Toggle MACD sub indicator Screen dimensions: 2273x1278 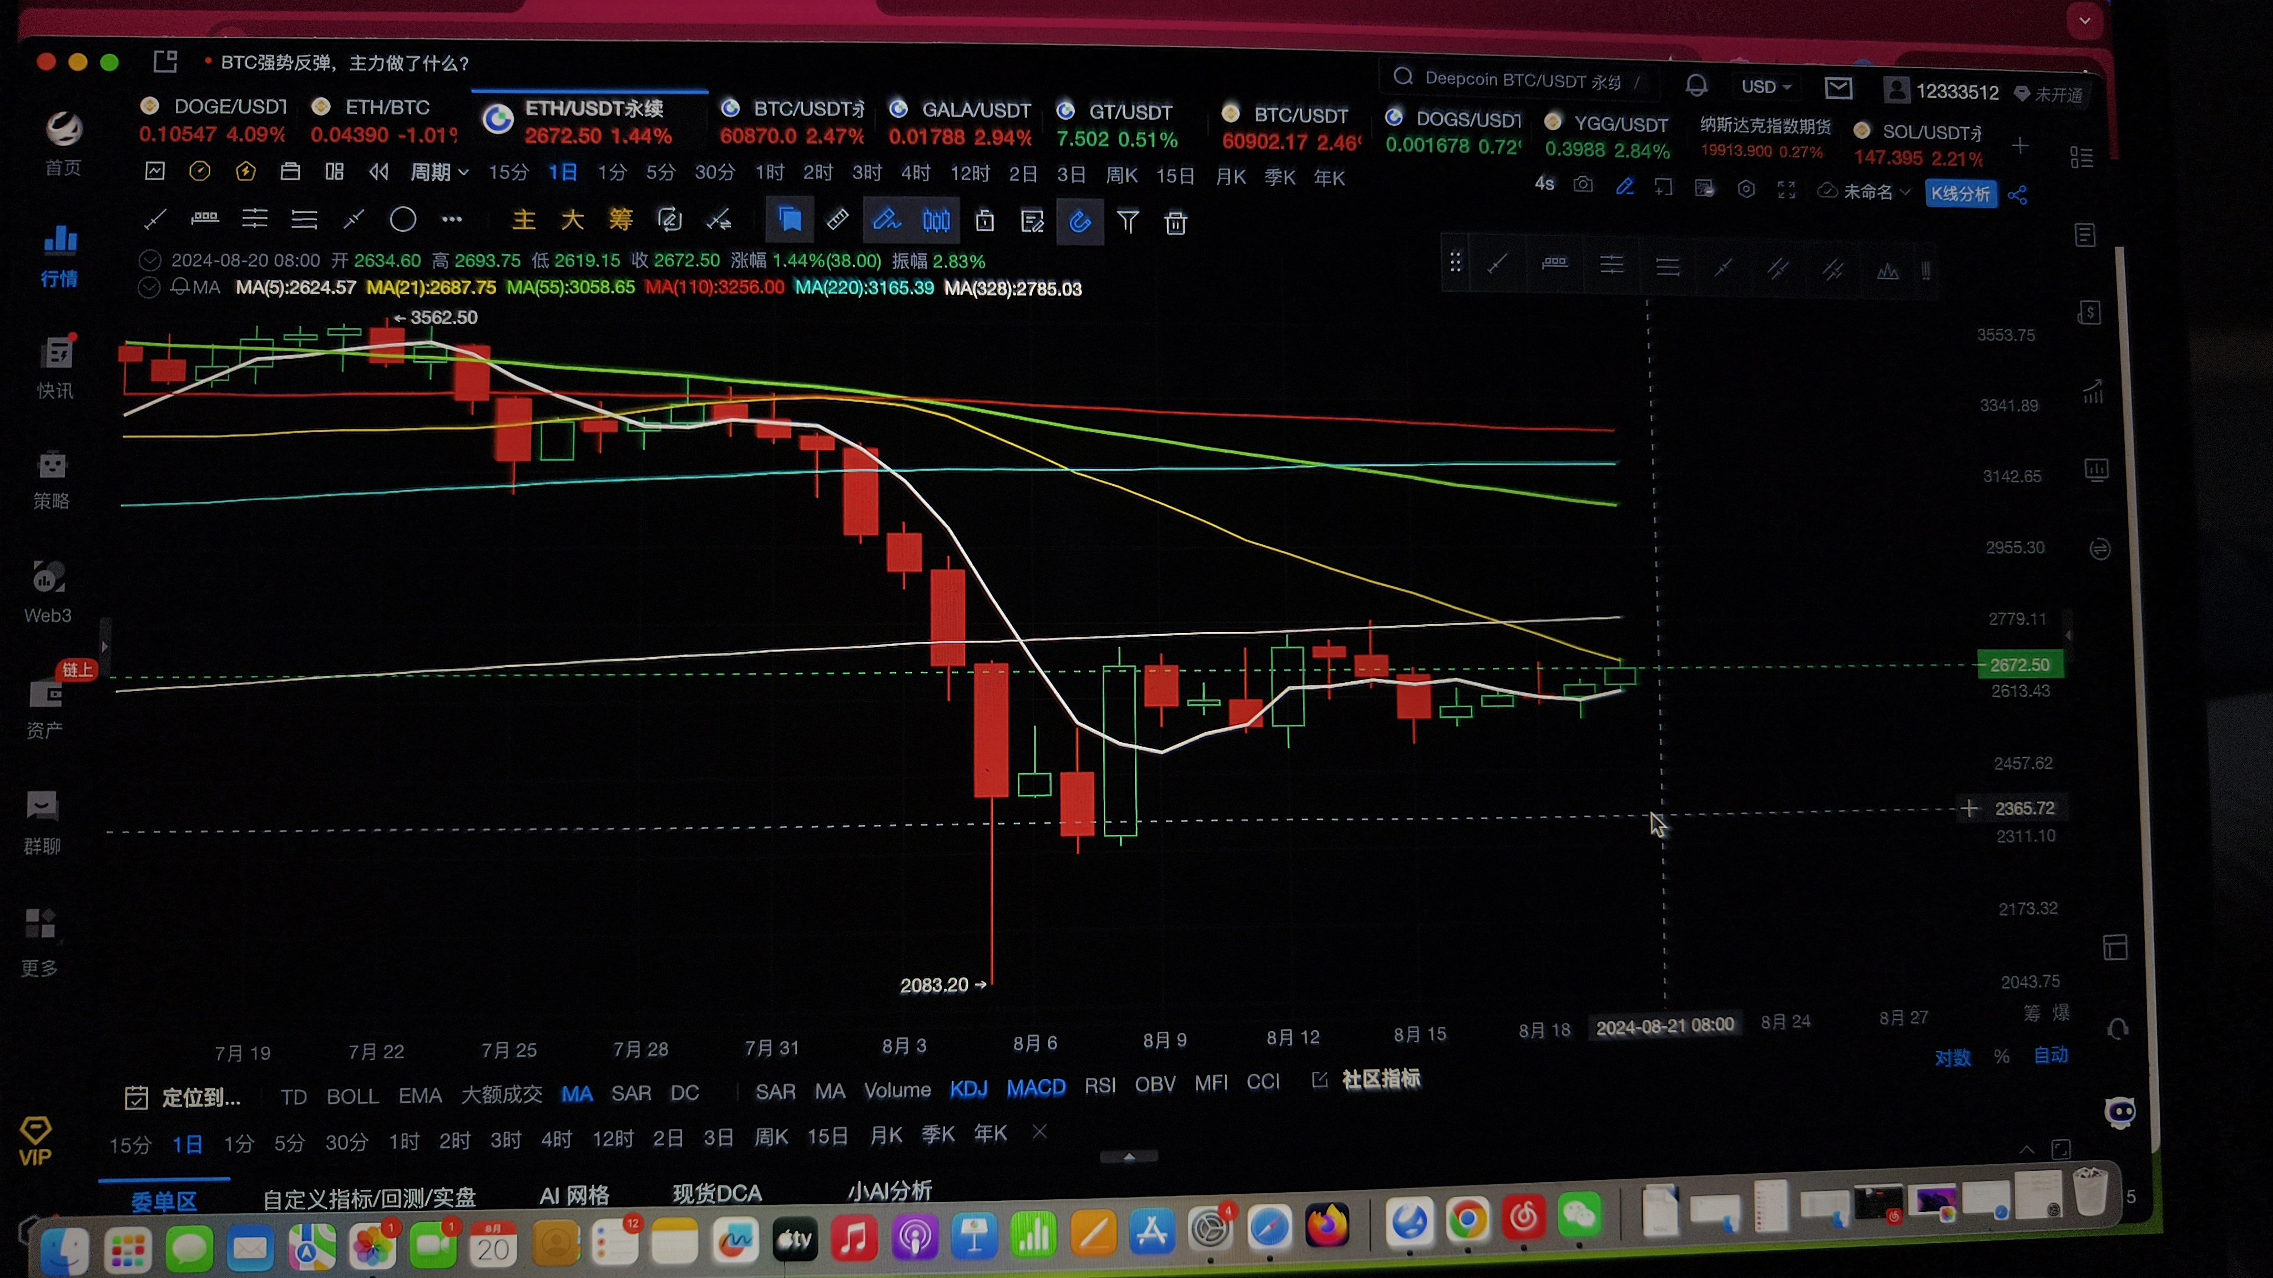(x=1036, y=1088)
